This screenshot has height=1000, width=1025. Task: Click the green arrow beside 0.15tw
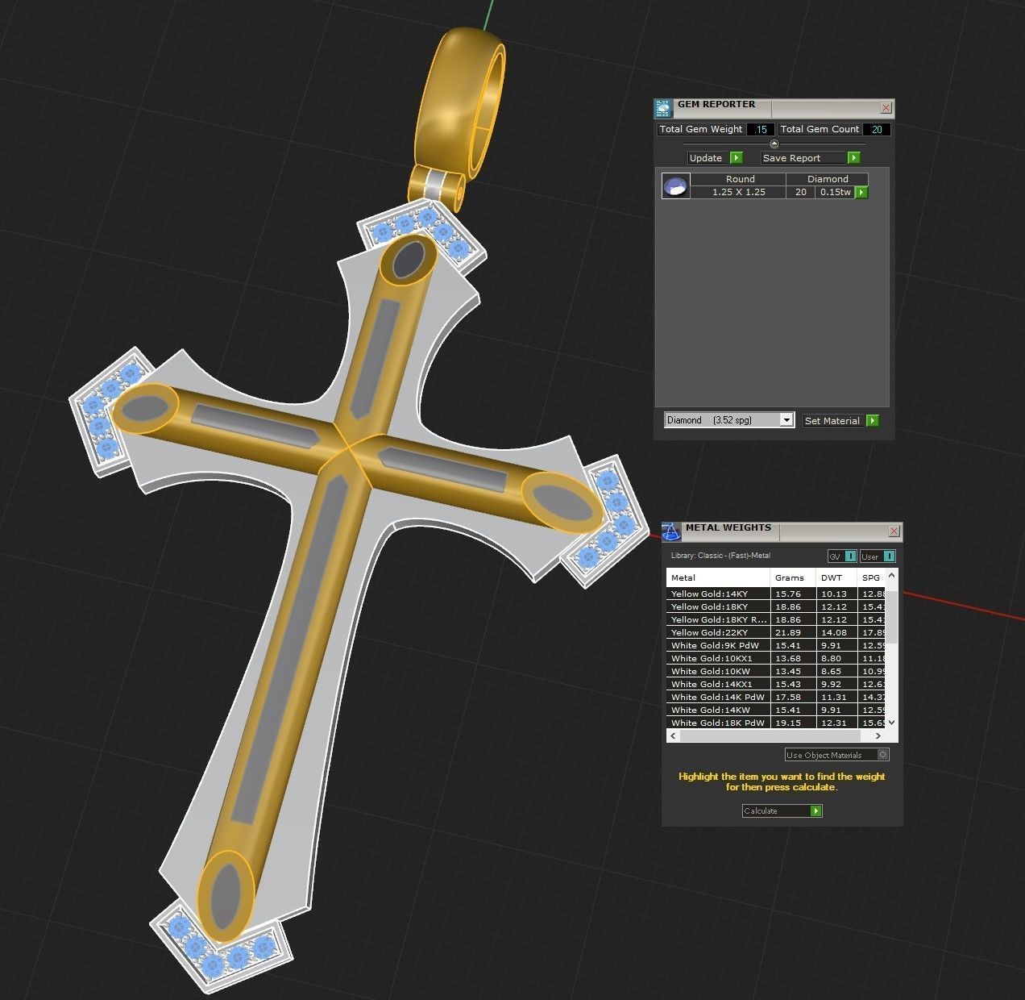(861, 192)
